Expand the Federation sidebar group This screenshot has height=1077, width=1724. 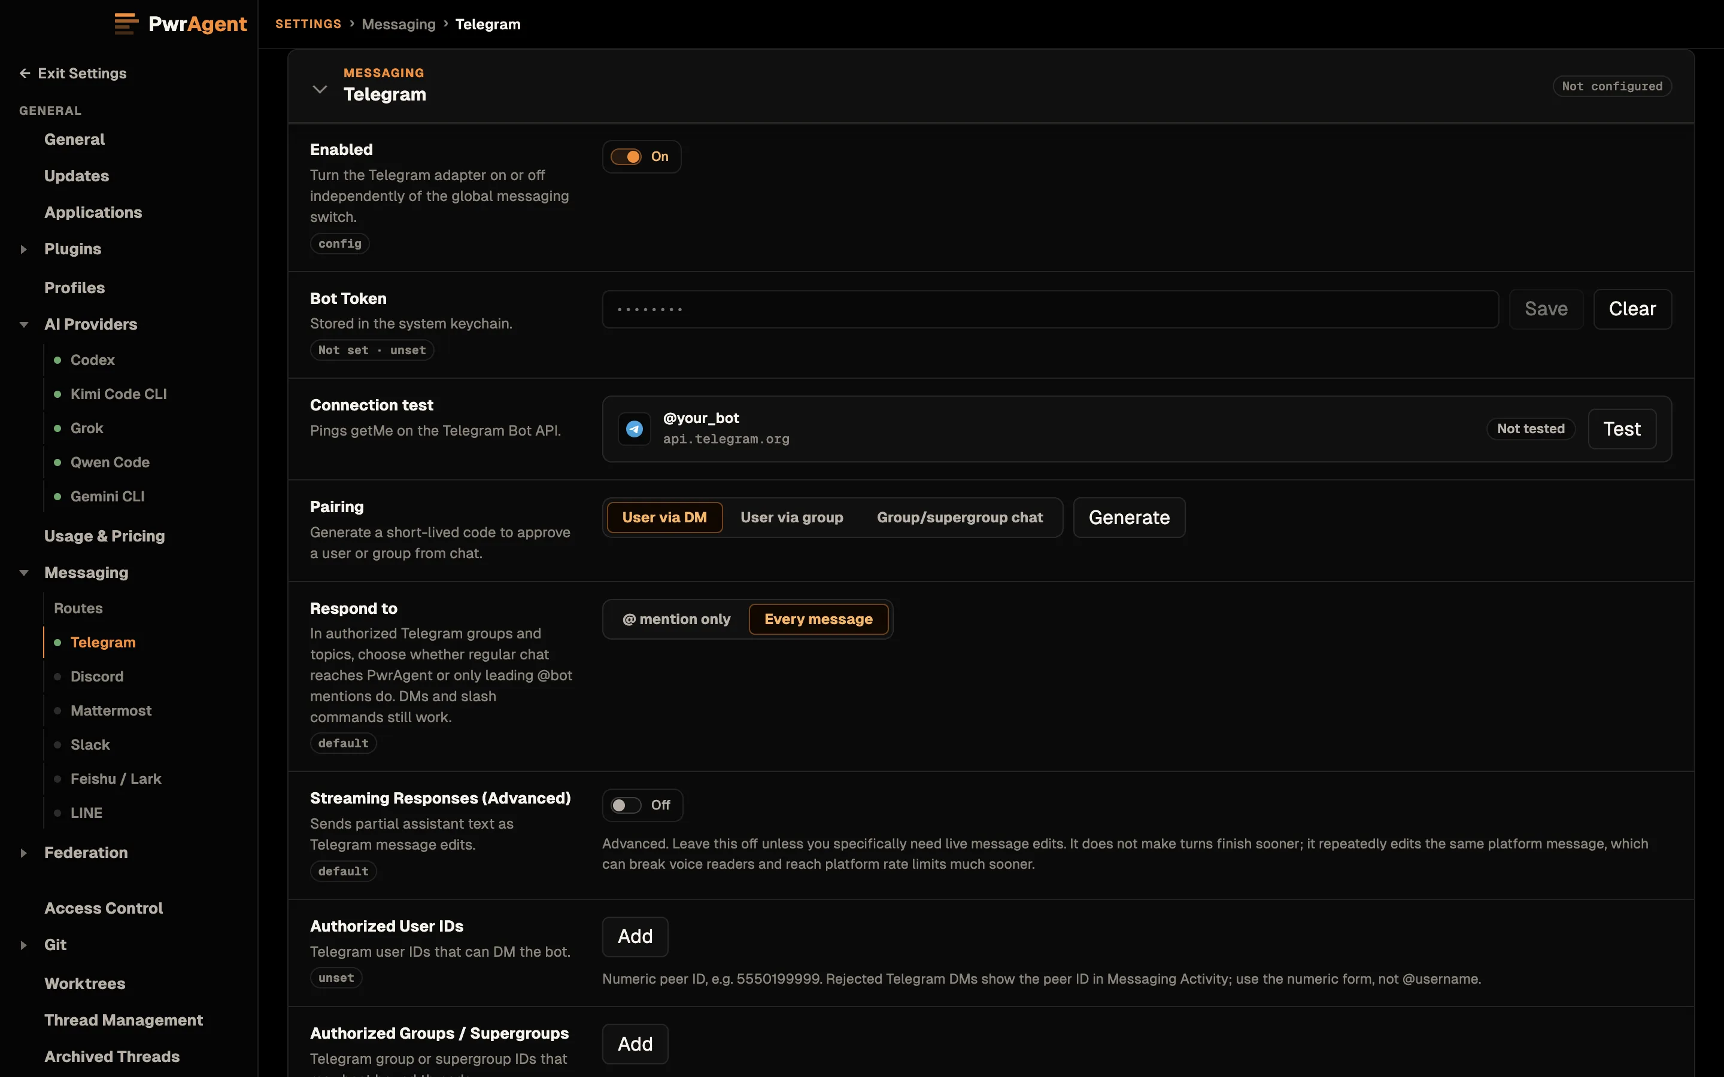pos(23,853)
